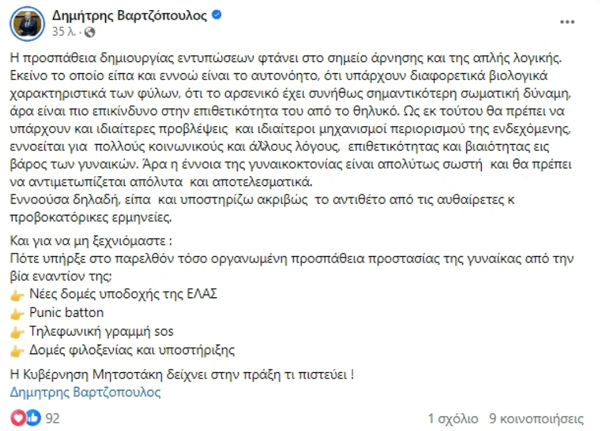Screen dimensions: 608x431
Task: Show who reacted via the 92 count
Action: pos(53,418)
